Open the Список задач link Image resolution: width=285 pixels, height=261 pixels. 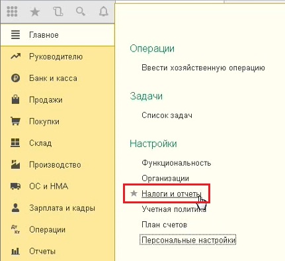click(167, 115)
